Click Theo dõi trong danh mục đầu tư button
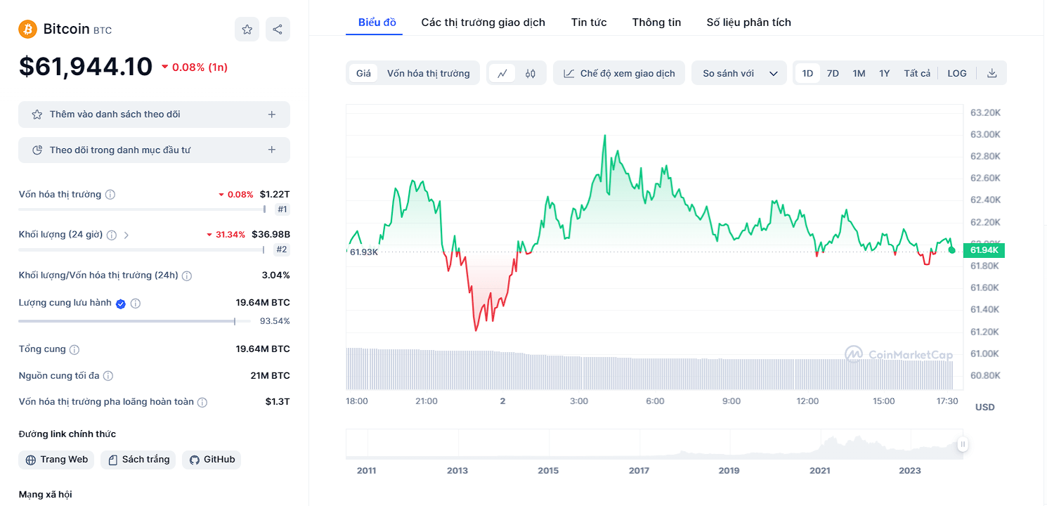 pos(154,150)
